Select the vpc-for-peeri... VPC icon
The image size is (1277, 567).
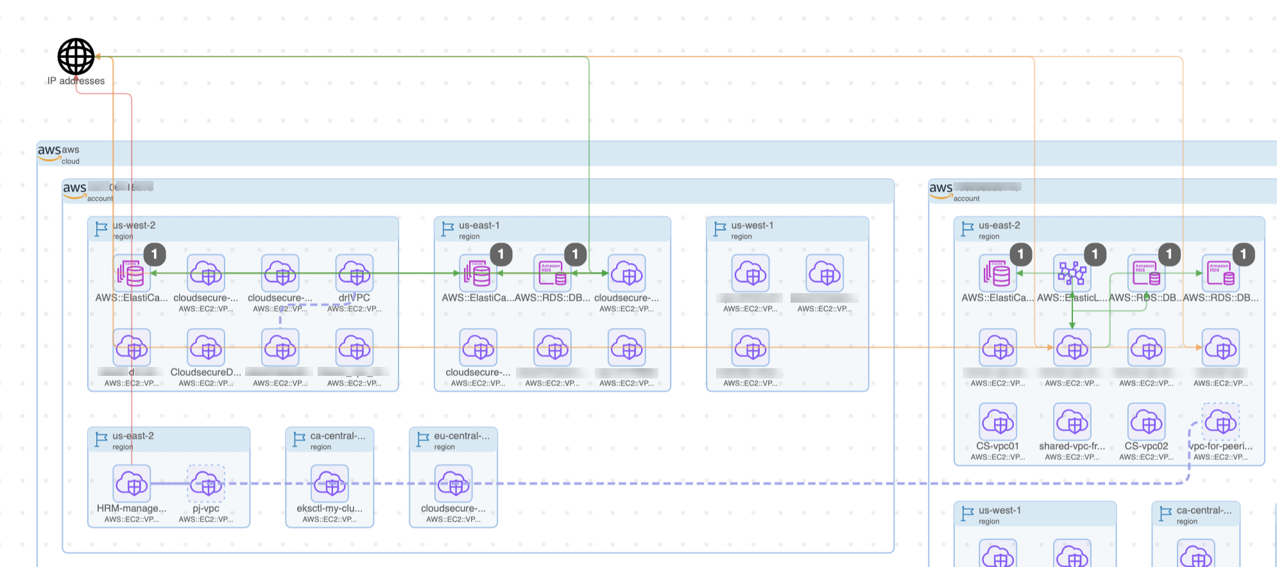click(x=1221, y=421)
